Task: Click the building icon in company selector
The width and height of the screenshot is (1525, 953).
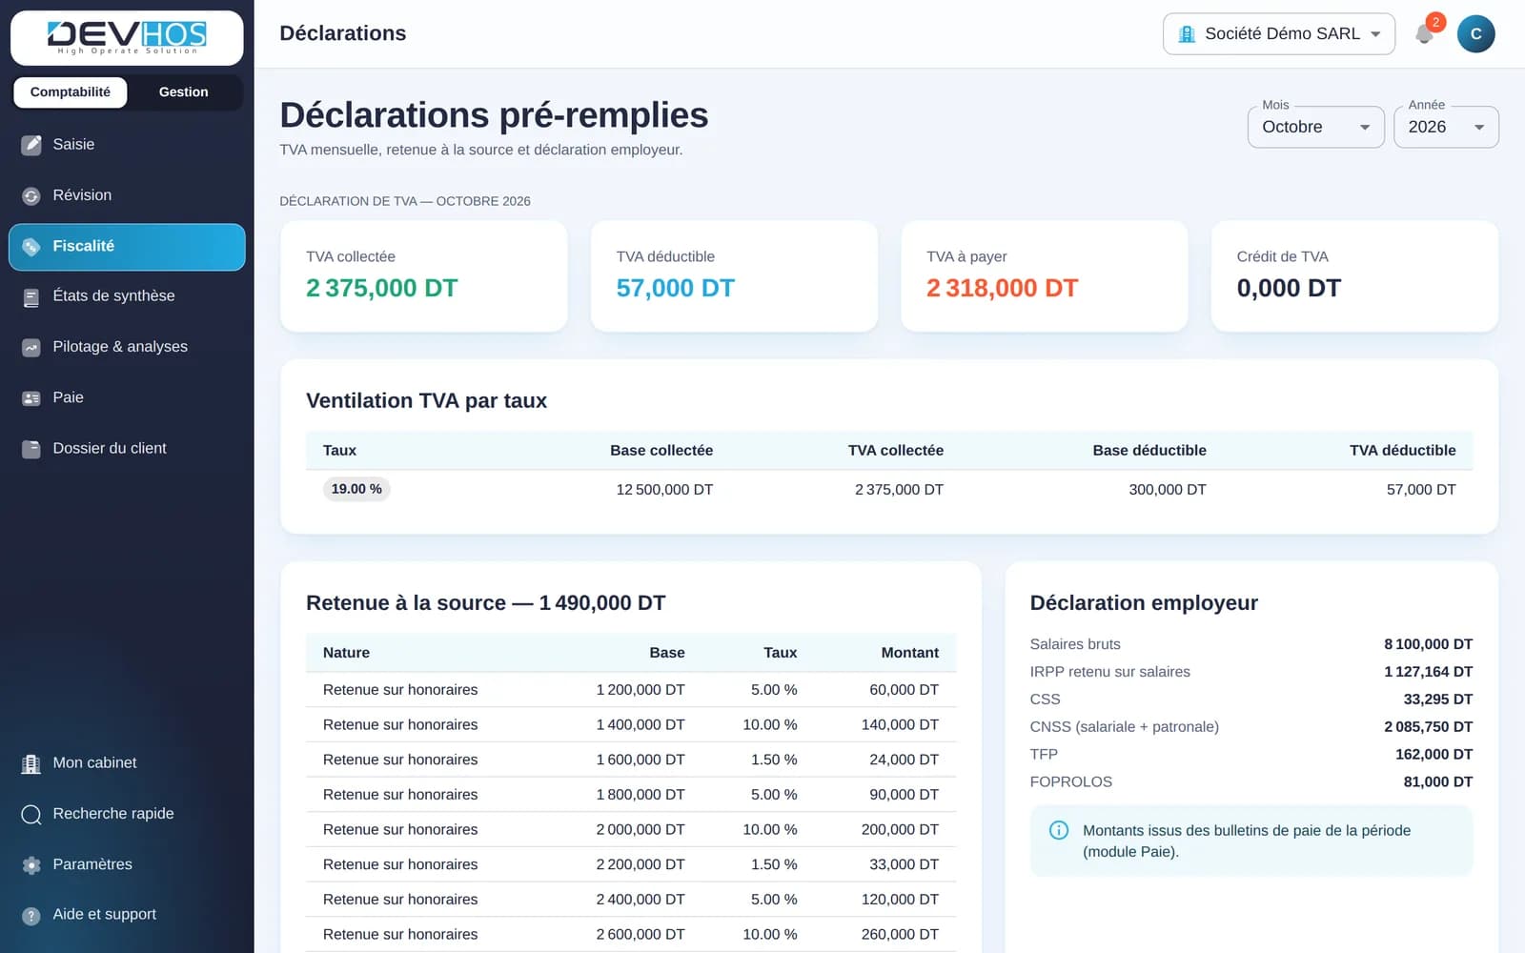Action: [1187, 34]
